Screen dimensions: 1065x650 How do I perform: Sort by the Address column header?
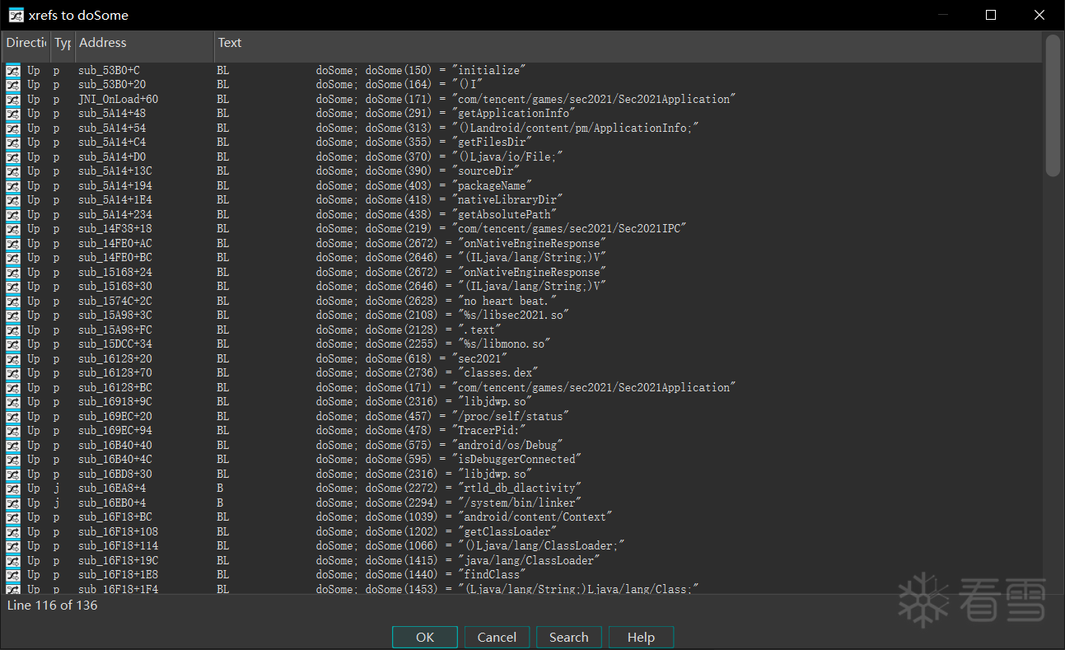145,43
